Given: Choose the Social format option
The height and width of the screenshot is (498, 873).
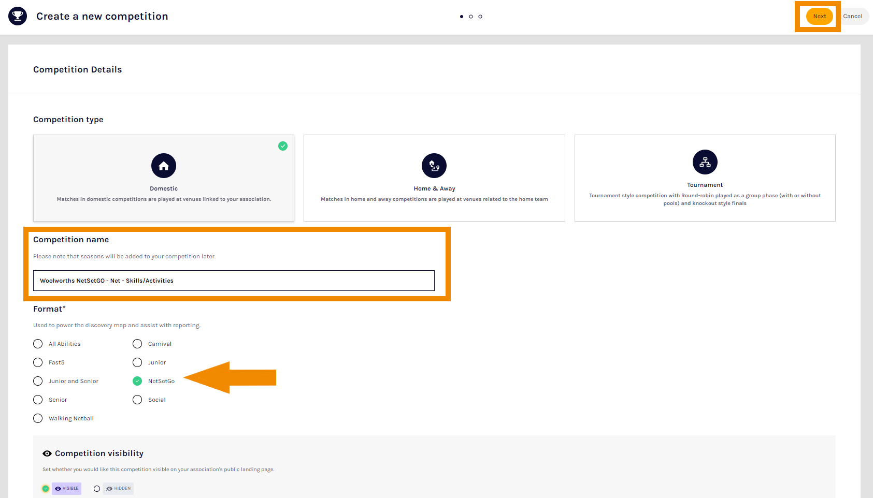Looking at the screenshot, I should 137,400.
